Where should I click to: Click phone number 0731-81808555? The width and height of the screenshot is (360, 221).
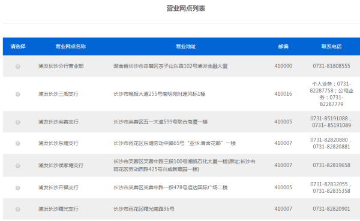(331, 66)
